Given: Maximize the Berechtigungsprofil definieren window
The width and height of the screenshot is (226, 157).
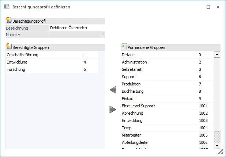Looking at the screenshot, I should coord(208,7).
